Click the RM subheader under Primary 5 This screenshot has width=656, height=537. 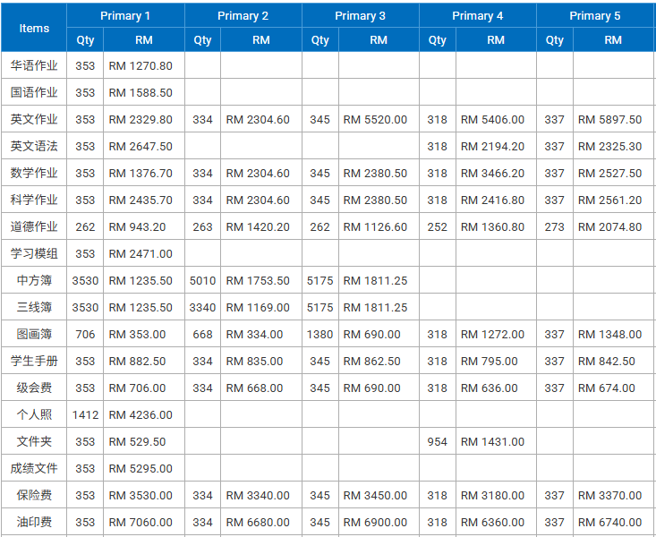coord(613,39)
